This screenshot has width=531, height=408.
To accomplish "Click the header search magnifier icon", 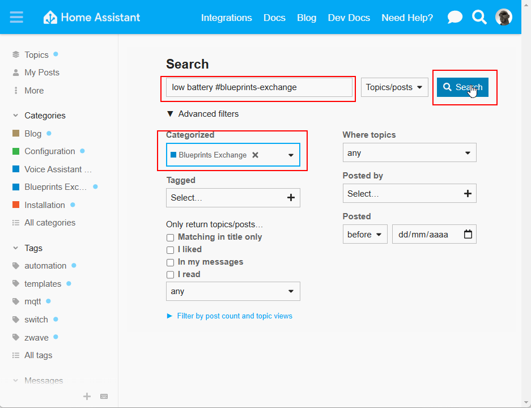I will point(479,18).
